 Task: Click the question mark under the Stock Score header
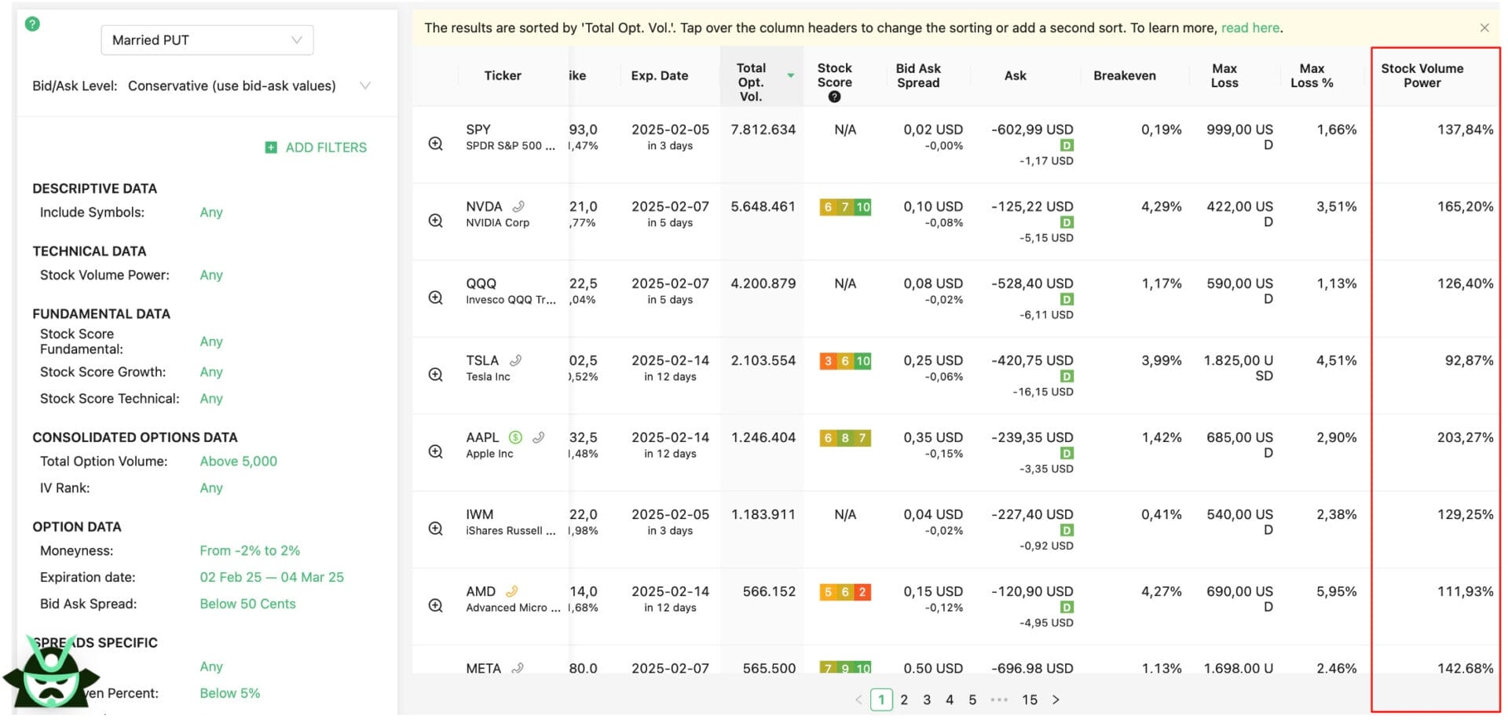click(834, 97)
